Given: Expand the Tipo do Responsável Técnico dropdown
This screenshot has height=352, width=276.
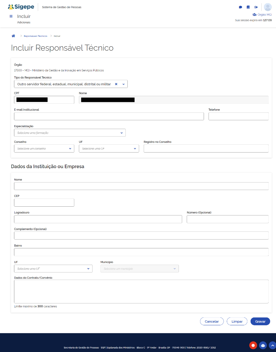Looking at the screenshot, I should pos(123,84).
